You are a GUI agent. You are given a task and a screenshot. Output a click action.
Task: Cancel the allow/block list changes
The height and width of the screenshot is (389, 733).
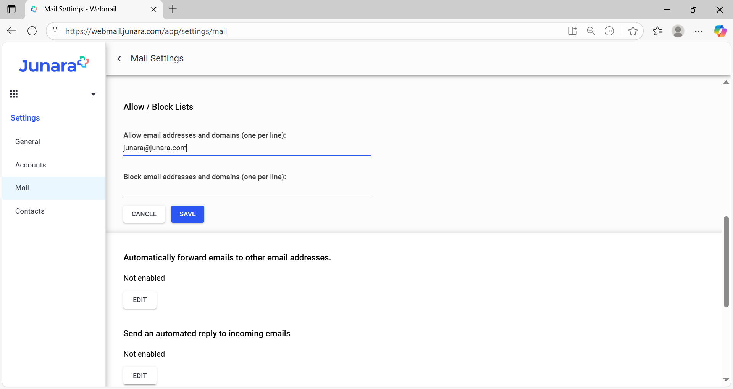[144, 214]
